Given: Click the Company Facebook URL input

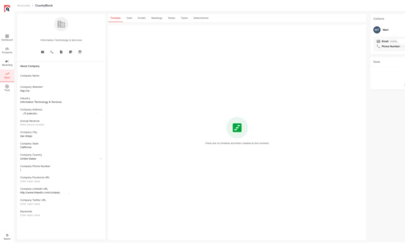Looking at the screenshot, I should point(61,181).
